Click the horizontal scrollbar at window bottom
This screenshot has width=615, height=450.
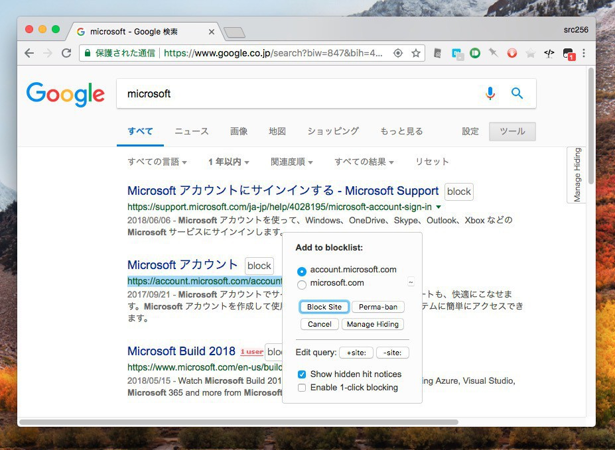238,422
